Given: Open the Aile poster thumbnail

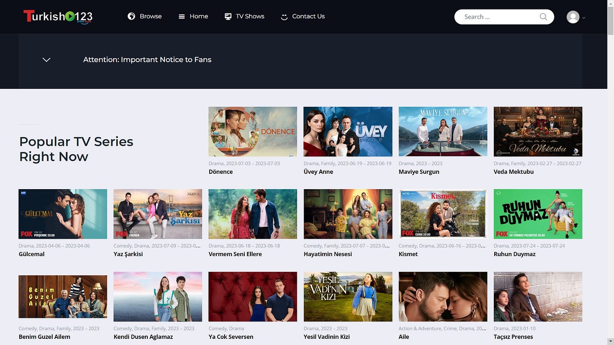Looking at the screenshot, I should coord(443,296).
